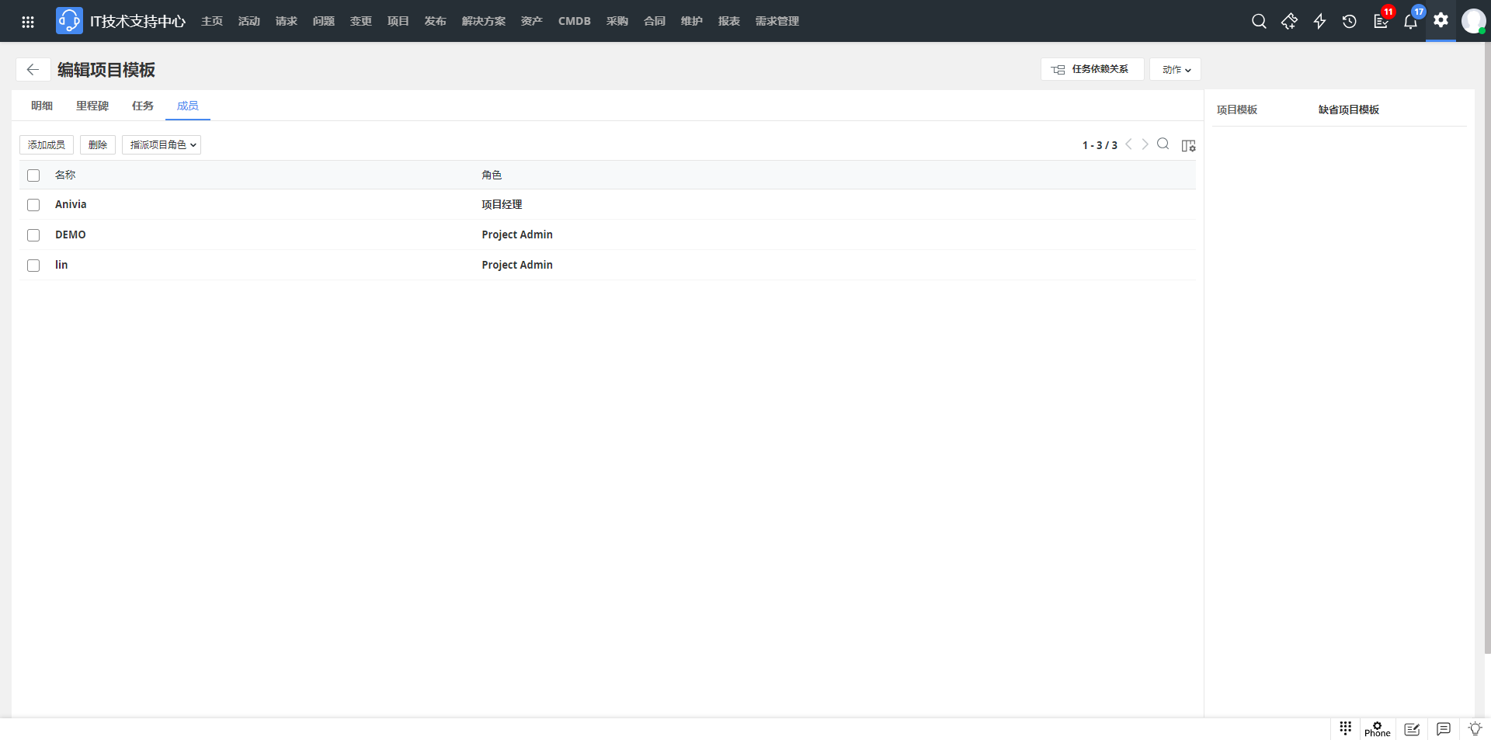Open the app launcher grid icon
1491x740 pixels.
[x=28, y=22]
